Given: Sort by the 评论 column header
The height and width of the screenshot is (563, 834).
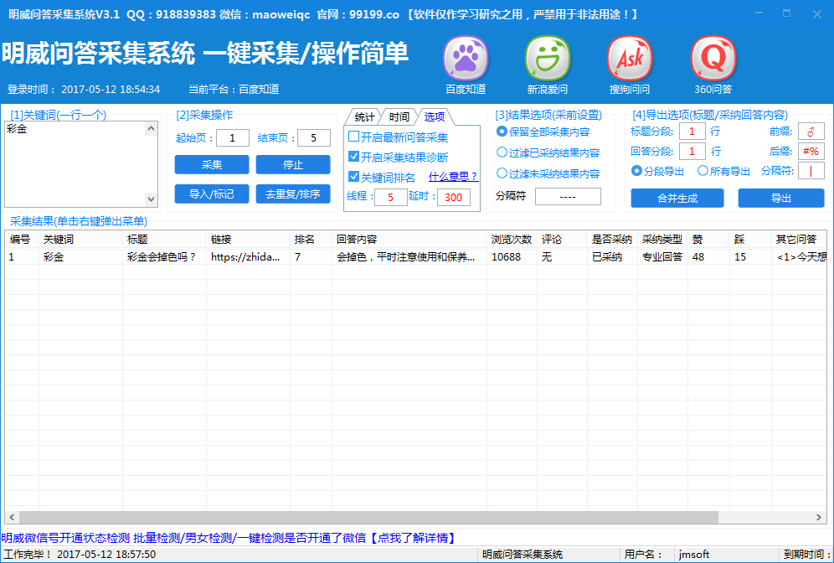Looking at the screenshot, I should point(562,240).
